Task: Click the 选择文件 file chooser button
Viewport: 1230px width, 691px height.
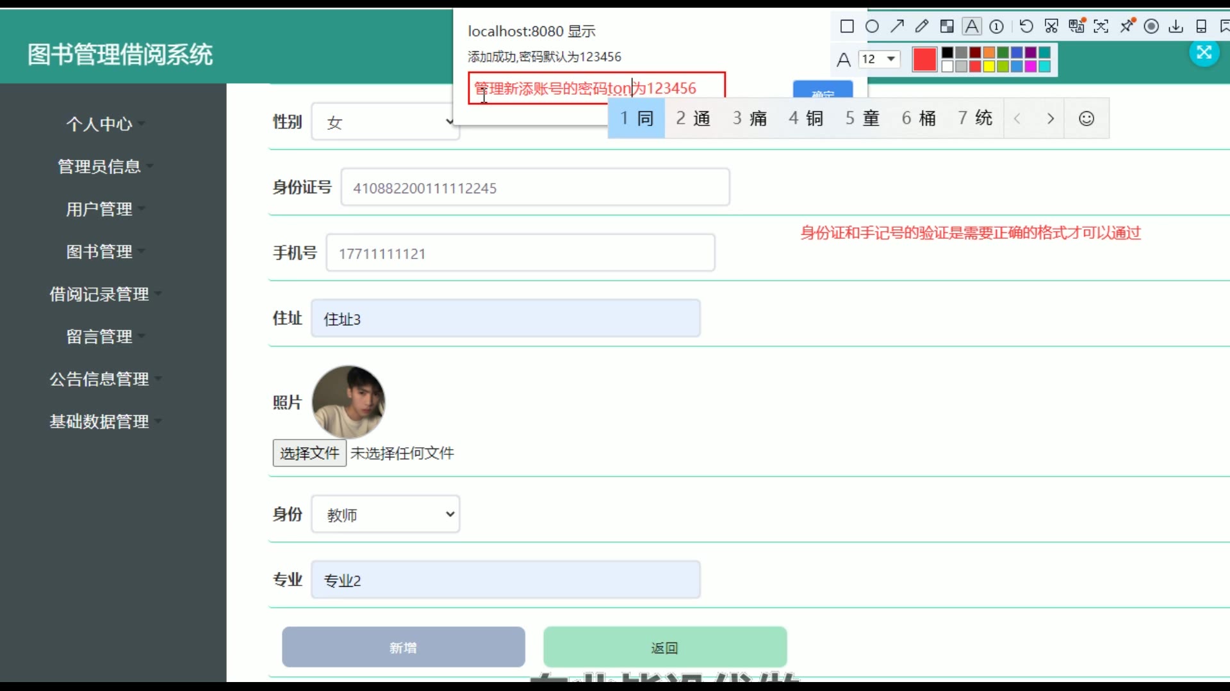Action: (309, 453)
